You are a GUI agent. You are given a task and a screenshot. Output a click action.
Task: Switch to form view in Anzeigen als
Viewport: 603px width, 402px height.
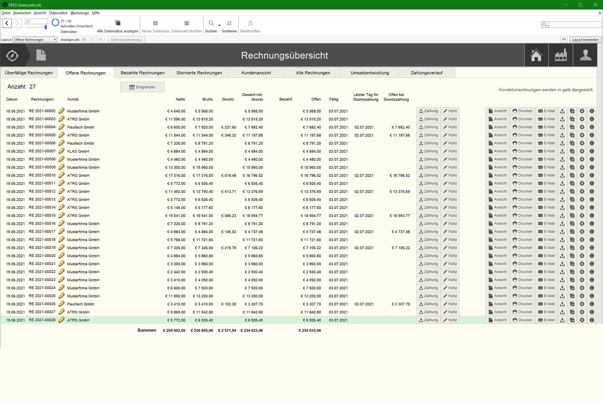84,39
